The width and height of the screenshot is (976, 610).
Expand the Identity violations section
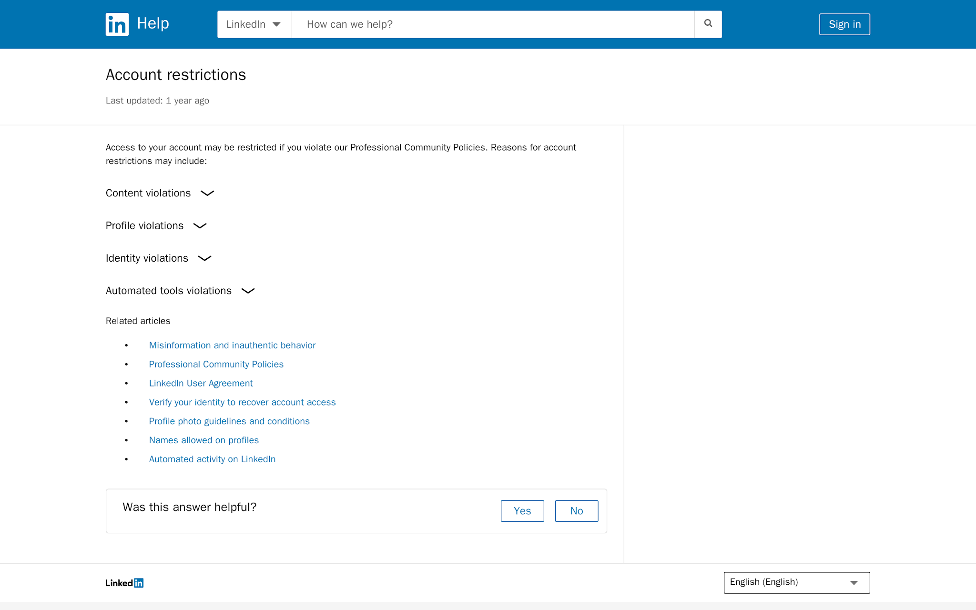pos(159,258)
